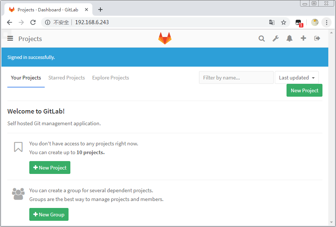This screenshot has width=336, height=227.
Task: Click the browser forward arrow
Action: click(x=21, y=22)
